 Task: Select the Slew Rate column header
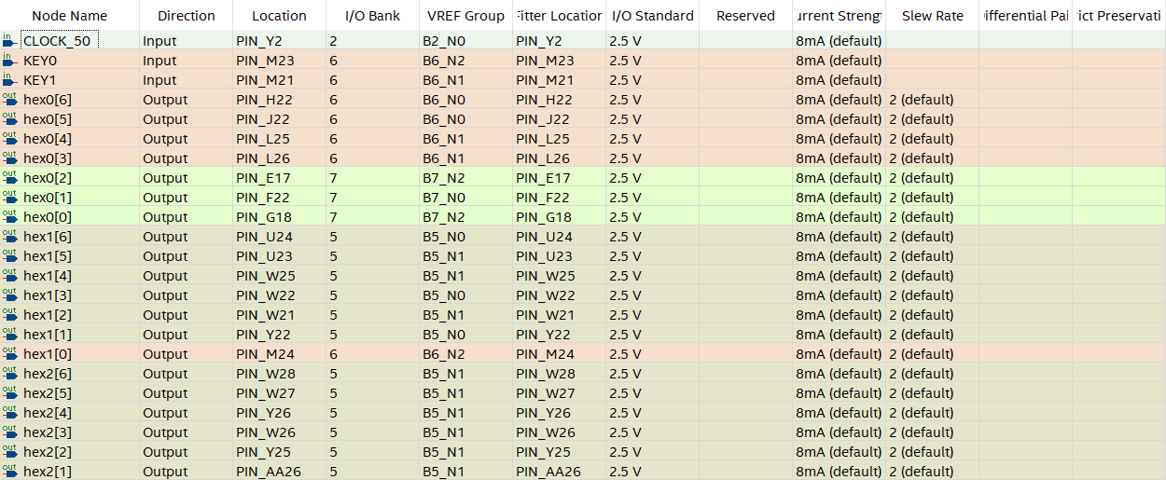click(x=933, y=15)
